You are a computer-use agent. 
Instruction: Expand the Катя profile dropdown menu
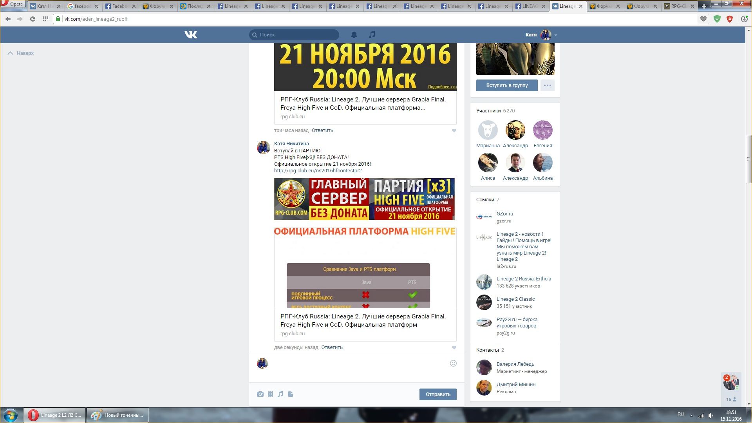coord(555,35)
